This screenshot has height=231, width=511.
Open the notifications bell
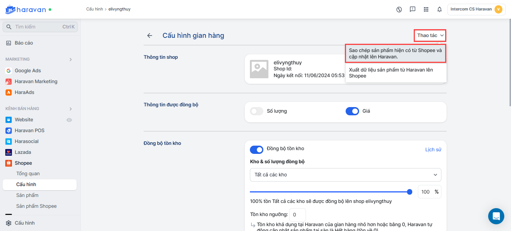pyautogui.click(x=440, y=9)
